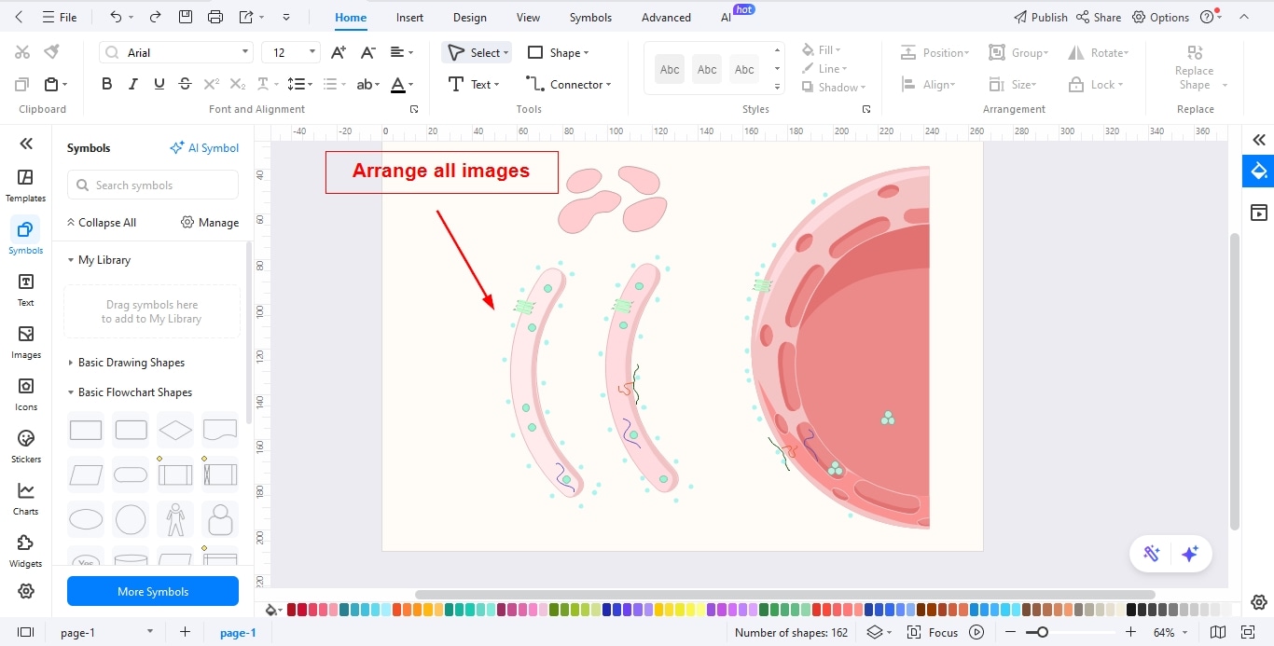Viewport: 1274px width, 646px height.
Task: Open the Widgets panel
Action: (x=25, y=550)
